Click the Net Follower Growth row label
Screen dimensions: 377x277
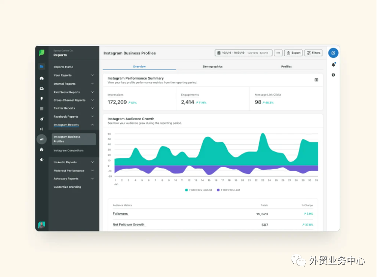click(x=129, y=225)
